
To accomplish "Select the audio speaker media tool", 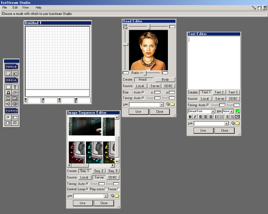I will [x=8, y=104].
